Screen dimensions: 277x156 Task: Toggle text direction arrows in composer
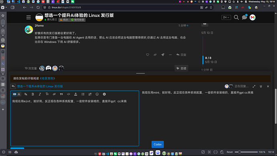click(90, 94)
